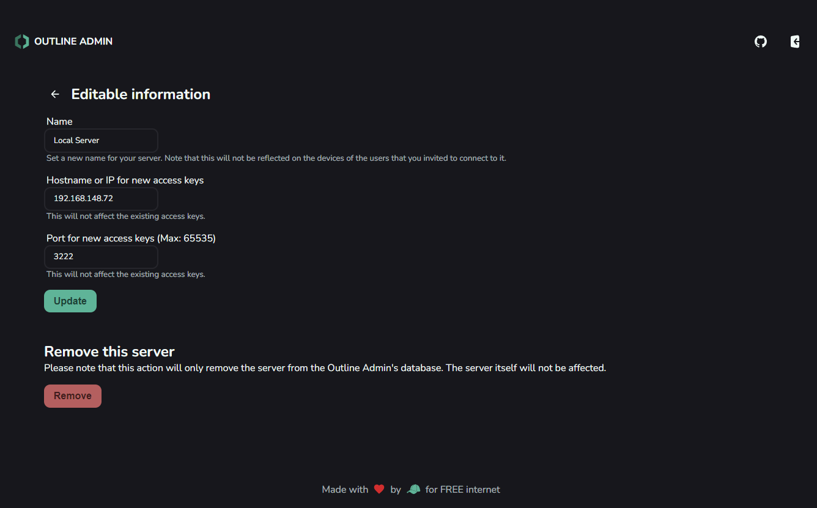The height and width of the screenshot is (508, 817).
Task: Open the GitHub repository icon
Action: [761, 42]
